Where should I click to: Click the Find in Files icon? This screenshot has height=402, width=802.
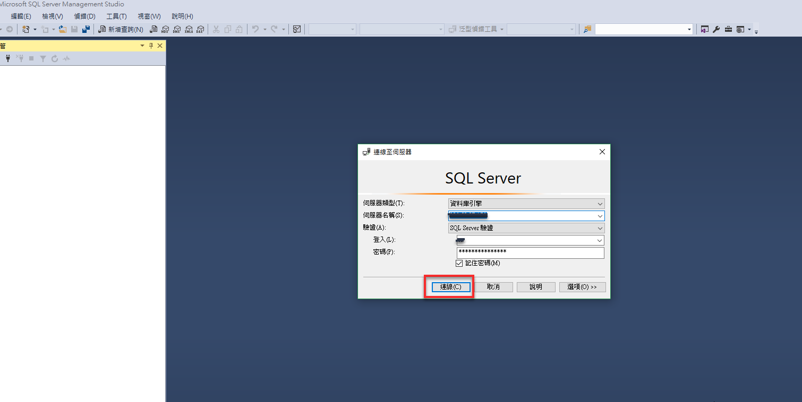(587, 29)
